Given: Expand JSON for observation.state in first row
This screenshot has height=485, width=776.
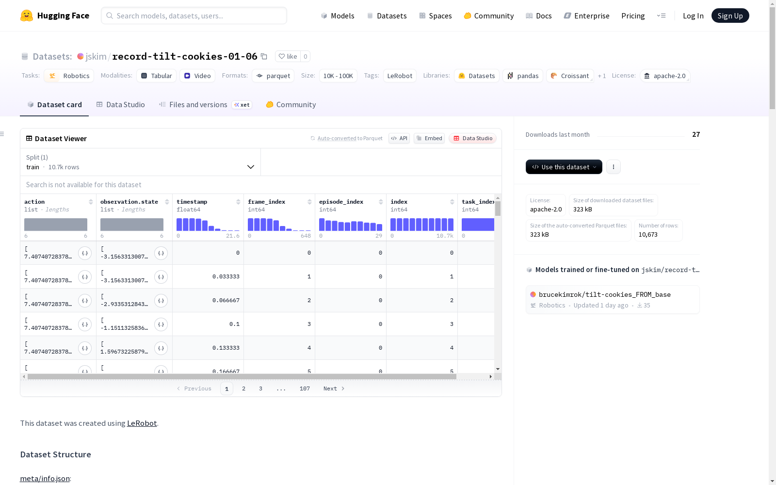Looking at the screenshot, I should 161,253.
